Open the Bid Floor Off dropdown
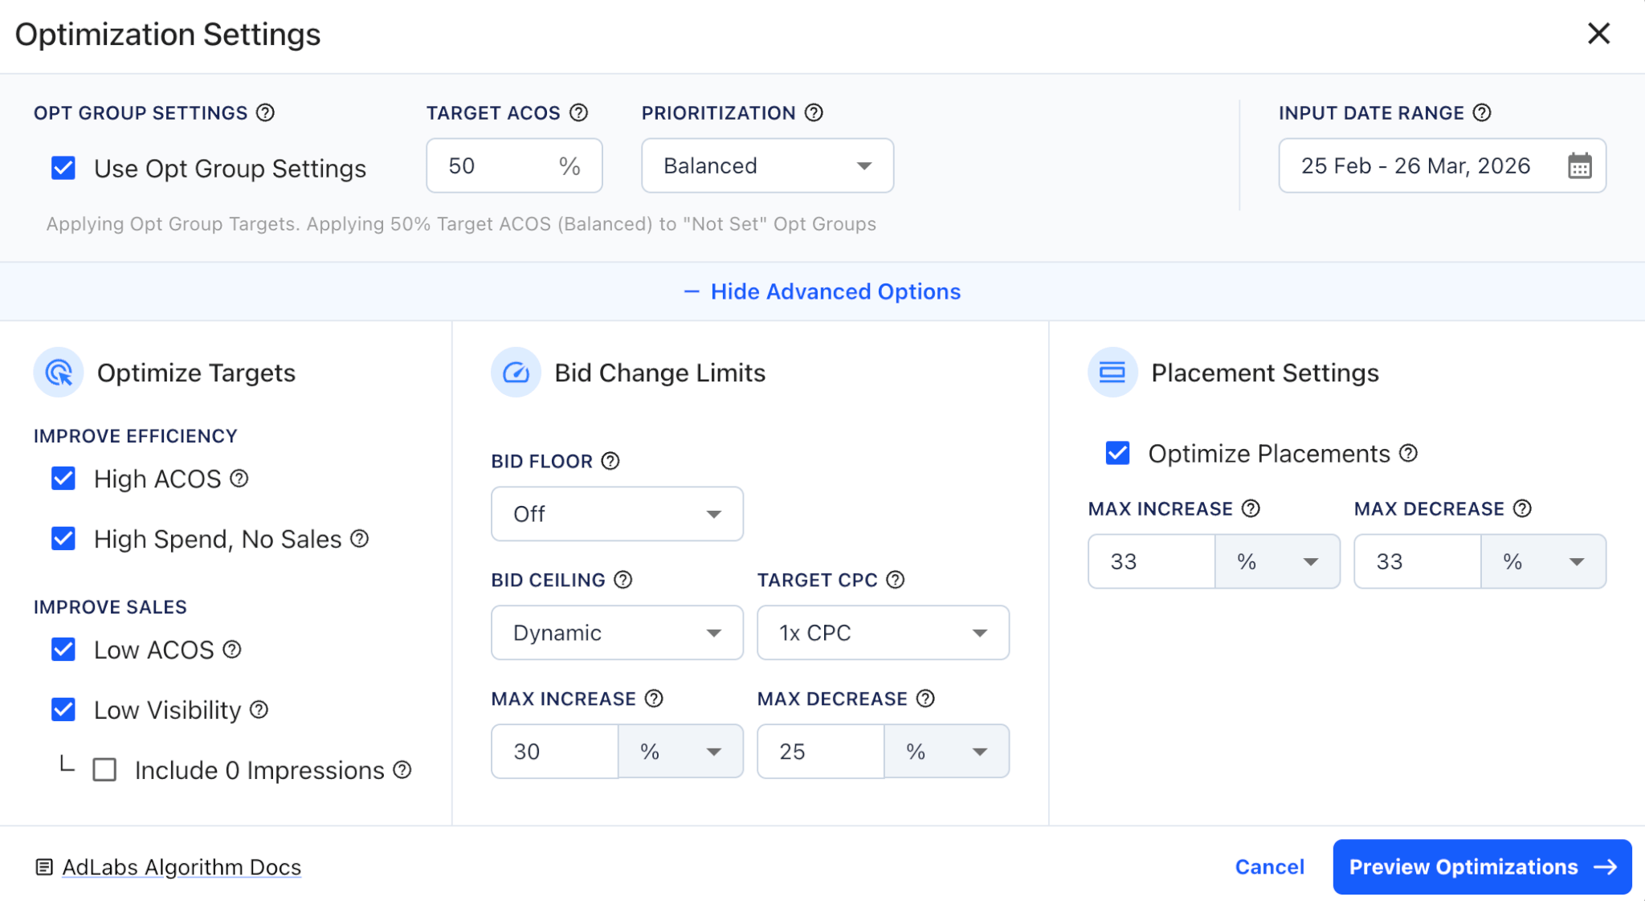 tap(617, 514)
